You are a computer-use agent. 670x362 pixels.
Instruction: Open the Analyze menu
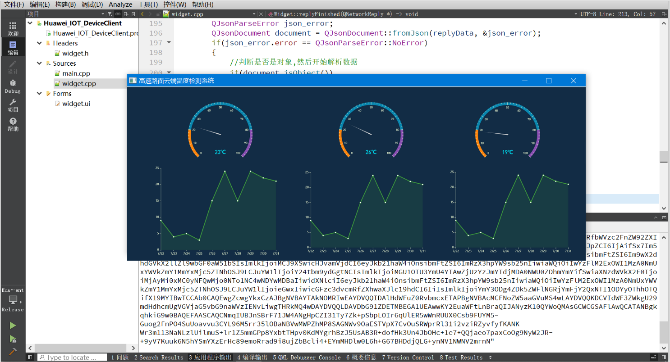point(120,5)
